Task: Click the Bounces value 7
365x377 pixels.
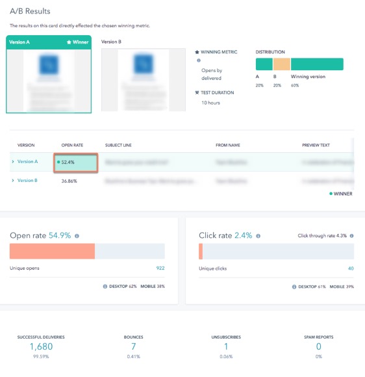Action: click(x=134, y=346)
